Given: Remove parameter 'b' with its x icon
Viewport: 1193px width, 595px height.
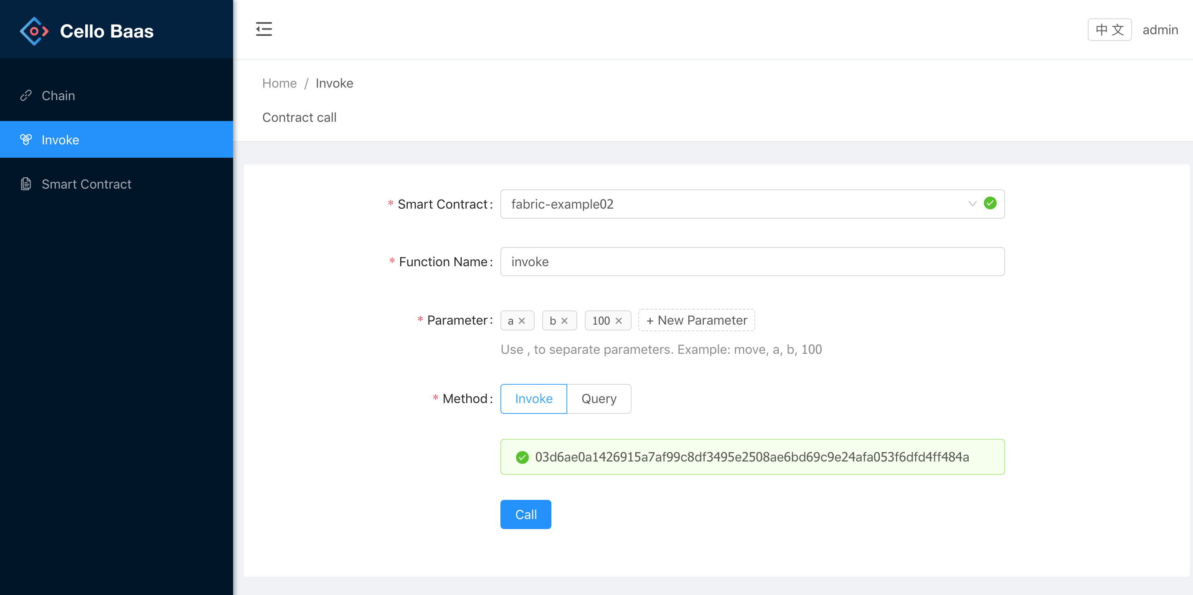Looking at the screenshot, I should tap(565, 320).
